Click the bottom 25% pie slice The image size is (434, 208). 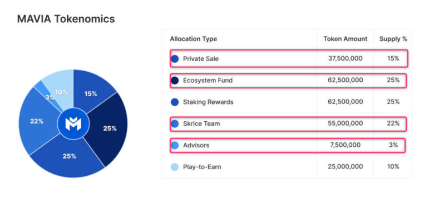(x=68, y=157)
